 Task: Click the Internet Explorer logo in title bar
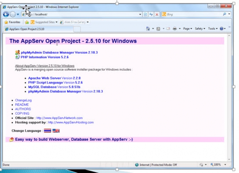[x=4, y=7]
